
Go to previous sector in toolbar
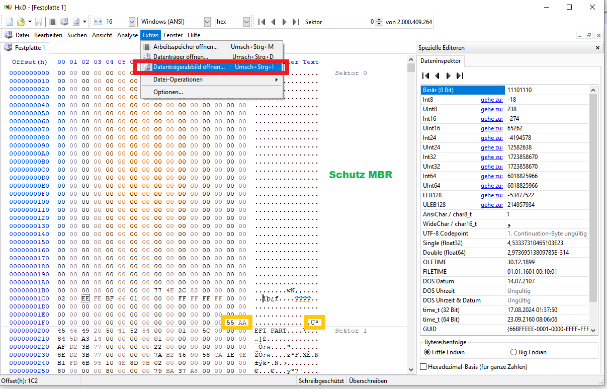point(273,22)
